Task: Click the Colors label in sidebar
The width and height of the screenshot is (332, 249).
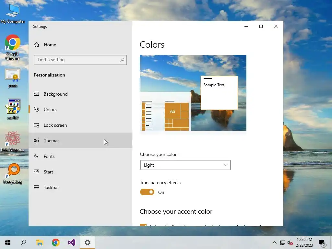Action: point(50,110)
